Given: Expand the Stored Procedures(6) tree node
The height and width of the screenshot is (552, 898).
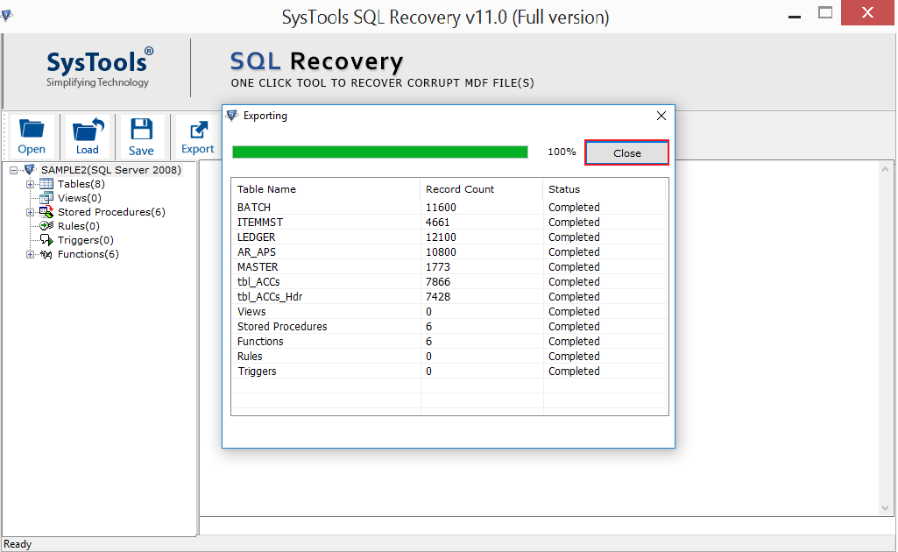Looking at the screenshot, I should 30,212.
